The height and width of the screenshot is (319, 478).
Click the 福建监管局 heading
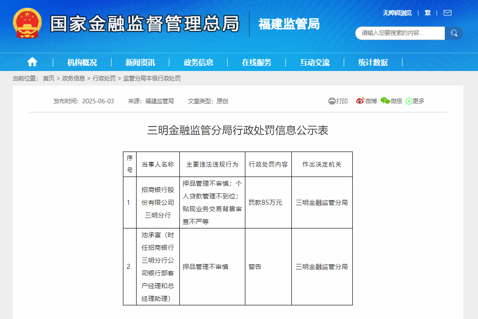289,24
